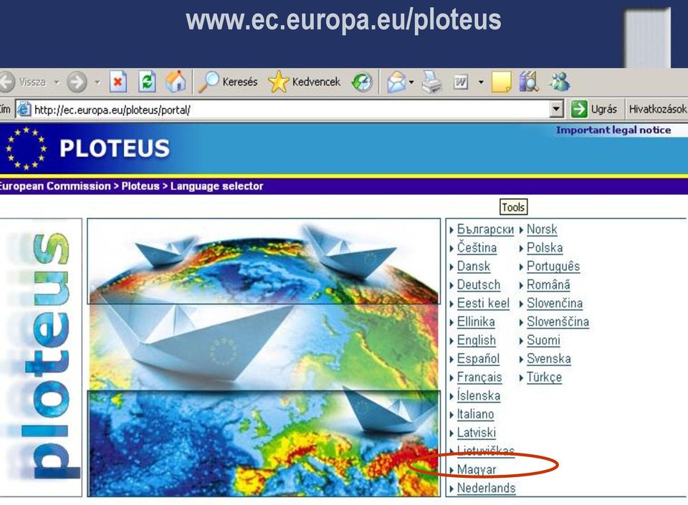Select Slovenčina language link
688x505 pixels.
point(555,303)
